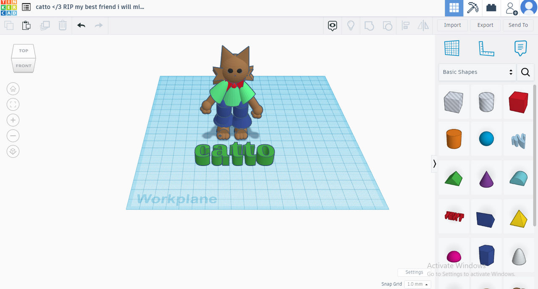538x289 pixels.
Task: Click the shapes search magnifier
Action: pos(525,72)
